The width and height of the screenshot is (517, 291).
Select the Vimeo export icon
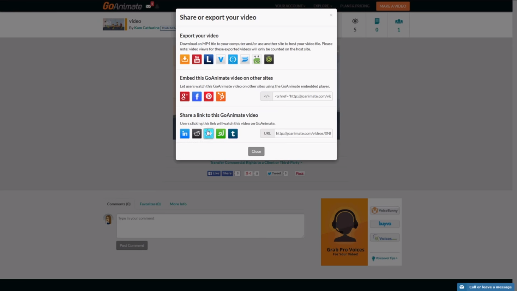pos(221,59)
